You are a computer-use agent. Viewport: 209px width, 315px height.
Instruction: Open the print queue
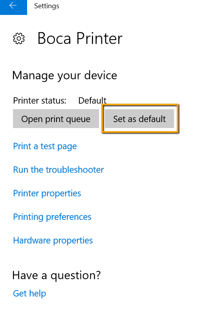56,119
